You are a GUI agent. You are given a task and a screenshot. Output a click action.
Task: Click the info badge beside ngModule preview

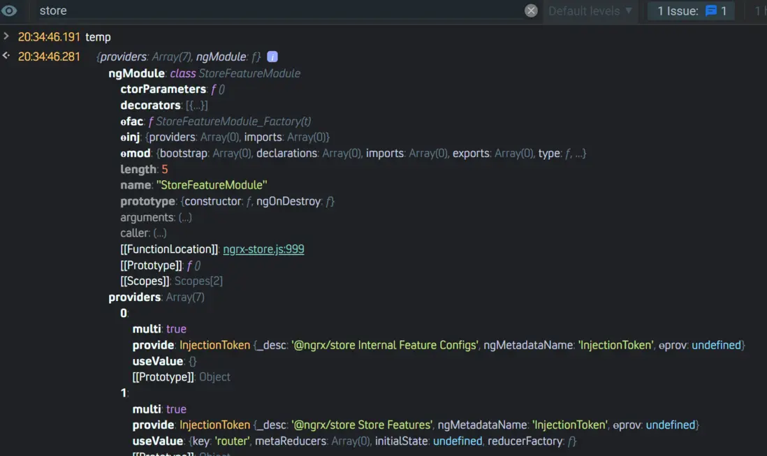272,57
